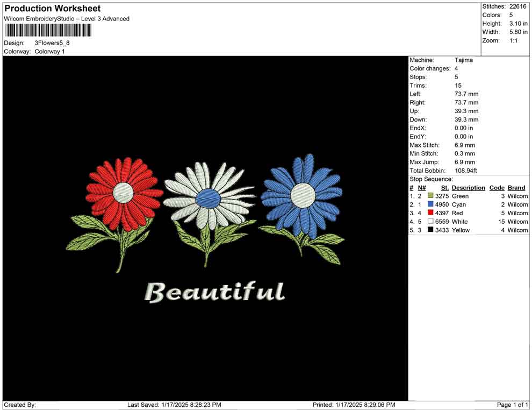This screenshot has height=410, width=532.
Task: Pick the white thread swatch 6559
Action: (x=430, y=222)
